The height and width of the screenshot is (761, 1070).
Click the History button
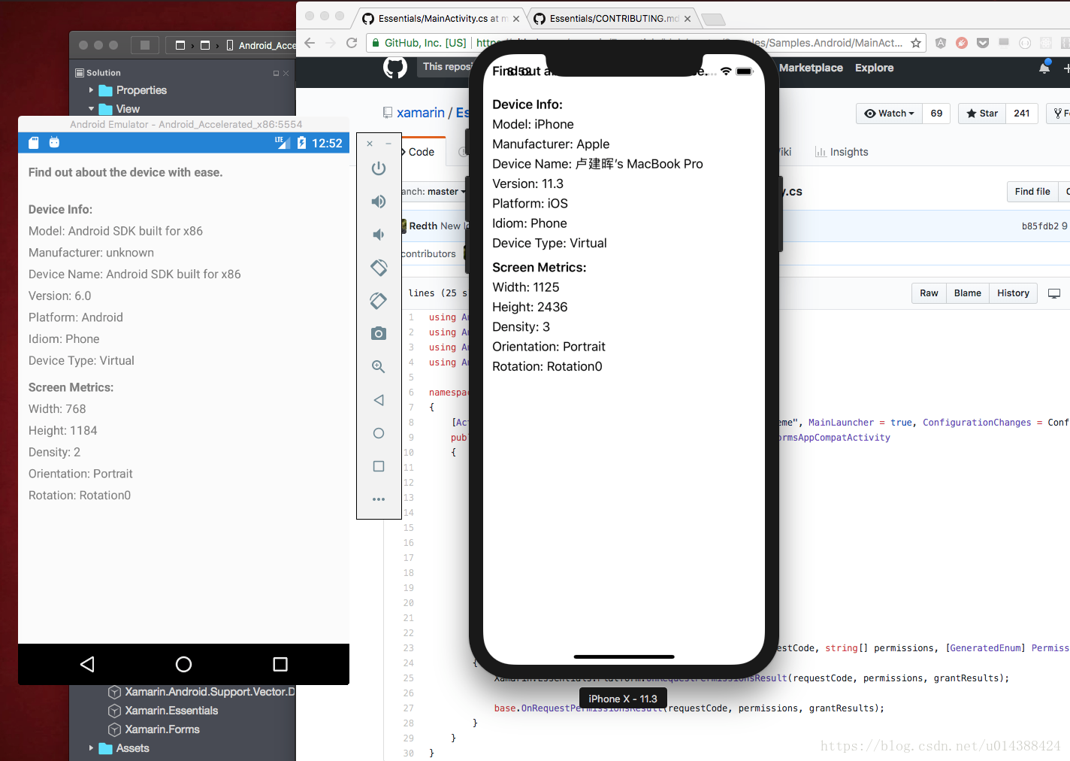[1013, 293]
